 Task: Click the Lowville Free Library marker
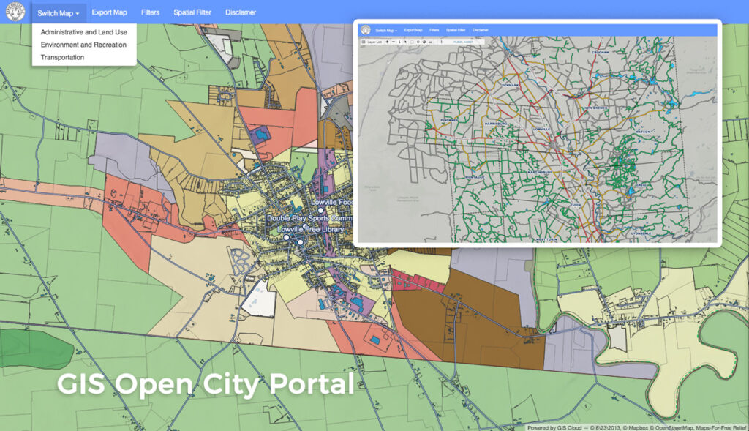(287, 237)
